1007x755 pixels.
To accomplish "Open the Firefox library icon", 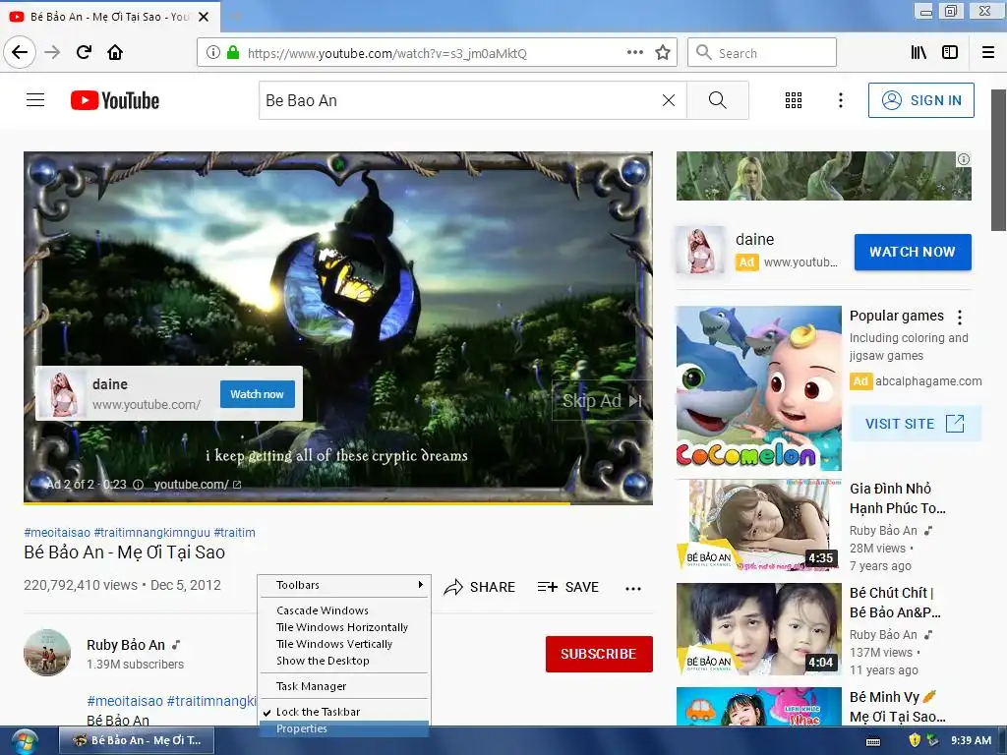I will (x=918, y=53).
